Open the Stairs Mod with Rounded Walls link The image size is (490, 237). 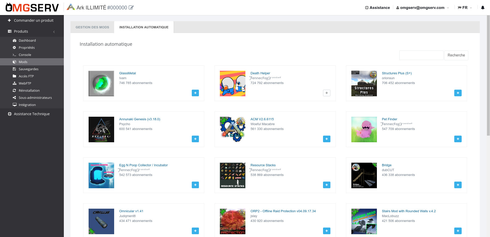tap(409, 211)
